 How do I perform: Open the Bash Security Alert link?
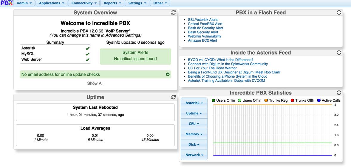(203, 32)
